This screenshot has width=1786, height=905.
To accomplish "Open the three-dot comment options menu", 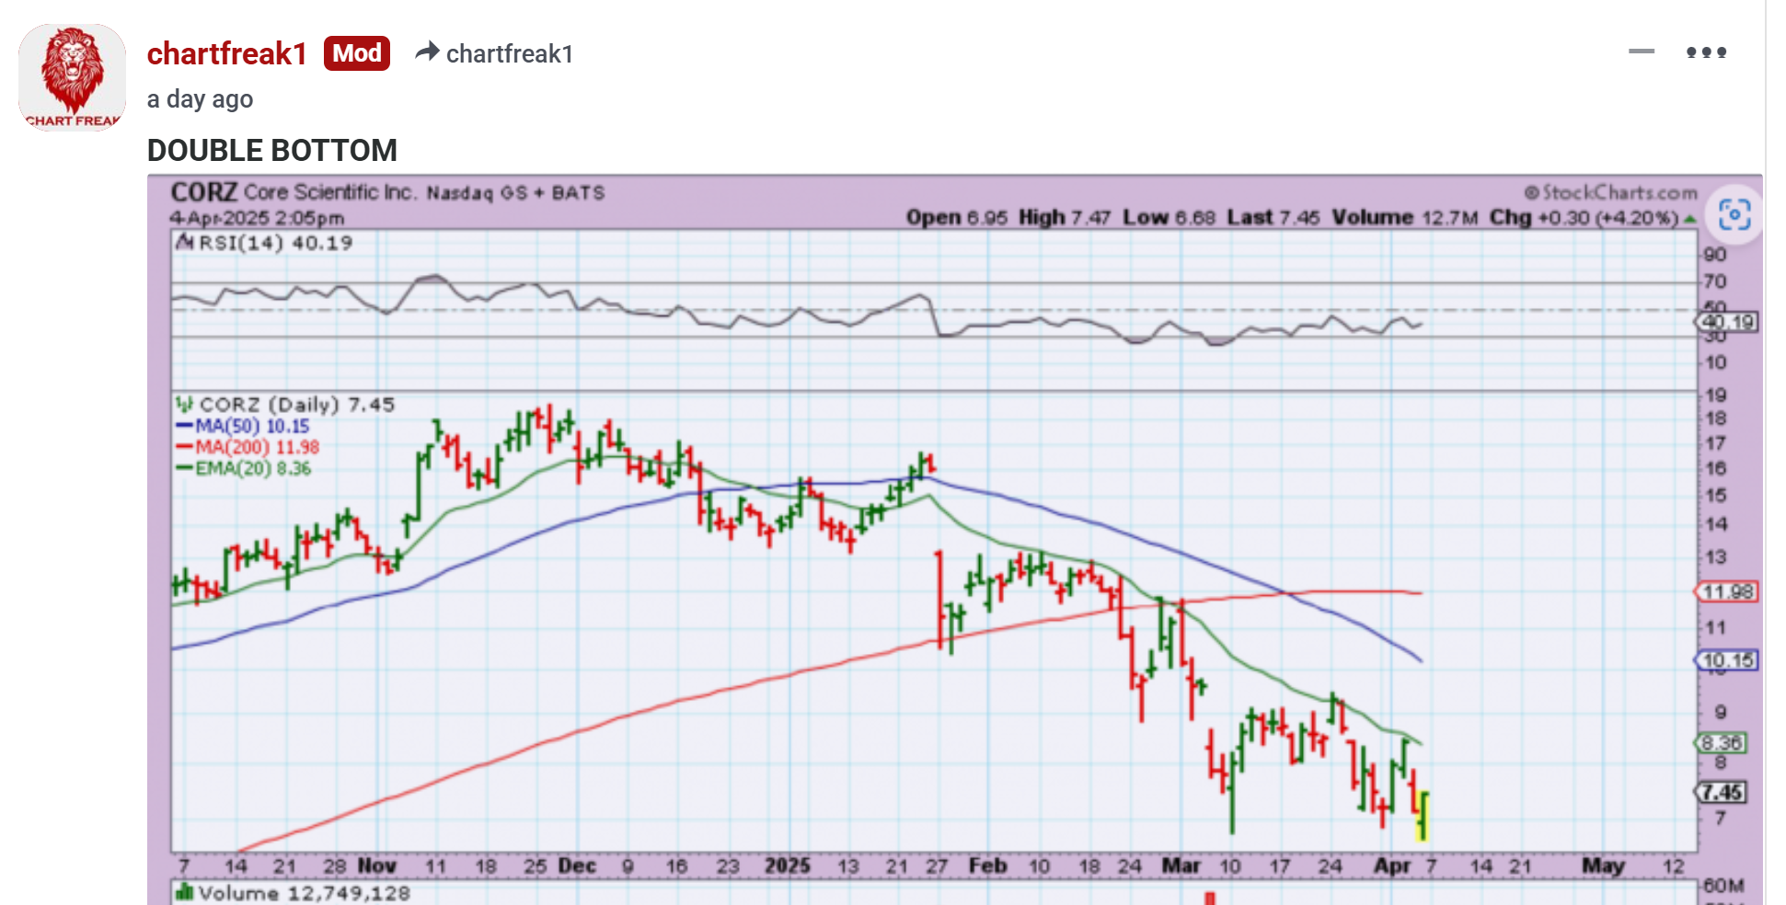I will (x=1706, y=52).
